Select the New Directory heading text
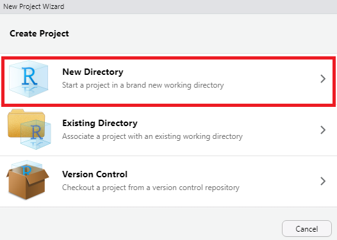This screenshot has height=240, width=337. [93, 72]
